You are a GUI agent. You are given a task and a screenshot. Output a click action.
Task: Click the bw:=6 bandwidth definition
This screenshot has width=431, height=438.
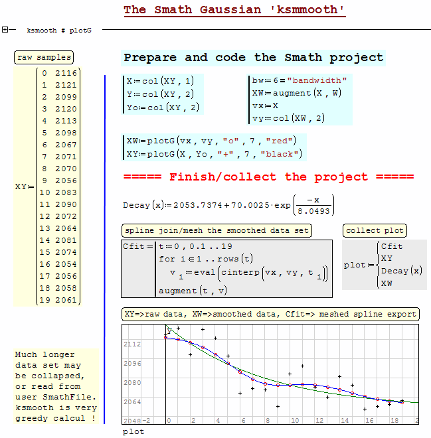click(x=300, y=80)
